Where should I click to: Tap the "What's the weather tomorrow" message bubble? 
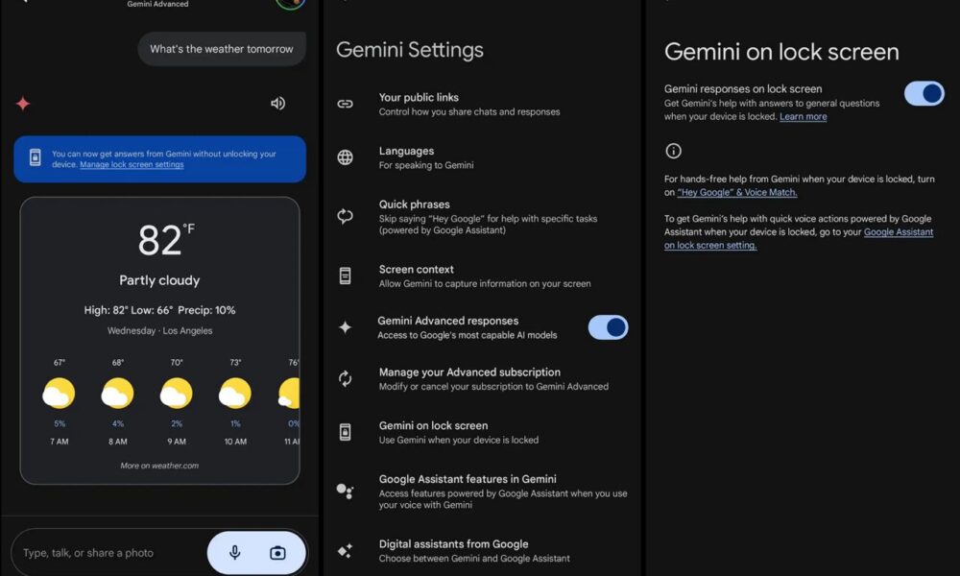[222, 49]
